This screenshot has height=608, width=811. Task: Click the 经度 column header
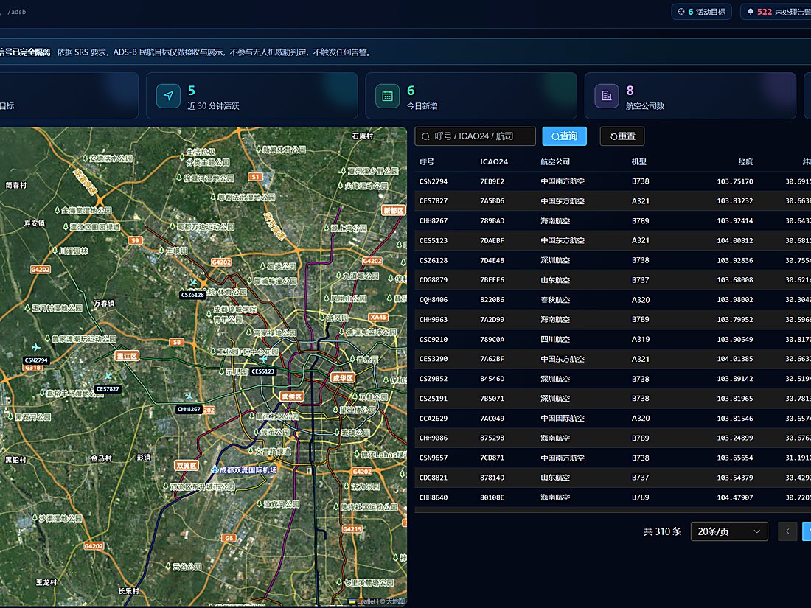click(745, 162)
